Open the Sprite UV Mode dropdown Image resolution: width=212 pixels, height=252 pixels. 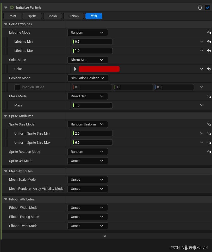point(88,161)
